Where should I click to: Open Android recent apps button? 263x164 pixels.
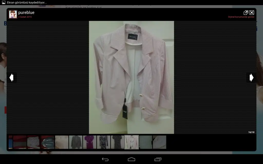pos(158,159)
